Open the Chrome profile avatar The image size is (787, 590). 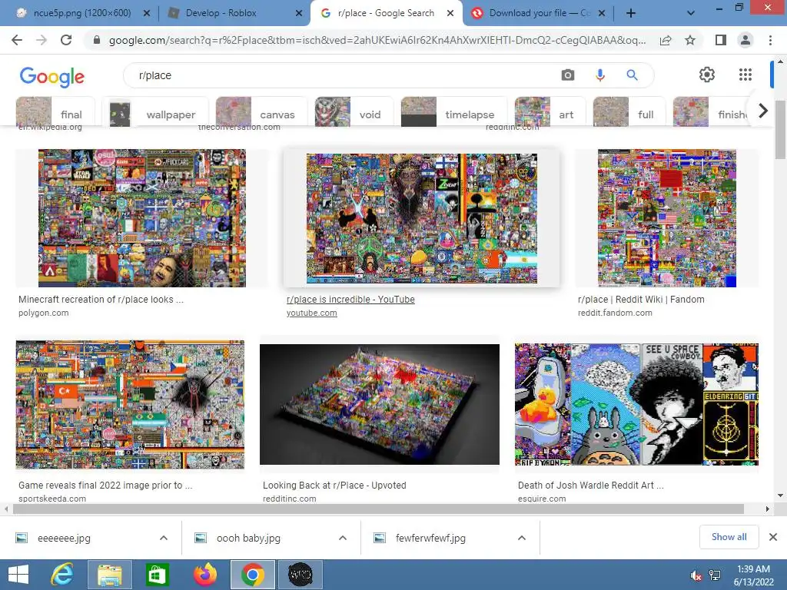tap(745, 40)
